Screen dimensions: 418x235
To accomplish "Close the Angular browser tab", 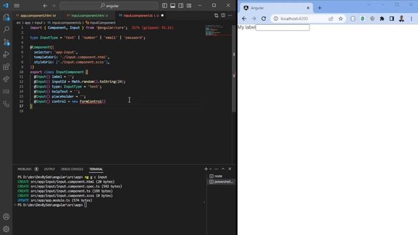I will (308, 8).
